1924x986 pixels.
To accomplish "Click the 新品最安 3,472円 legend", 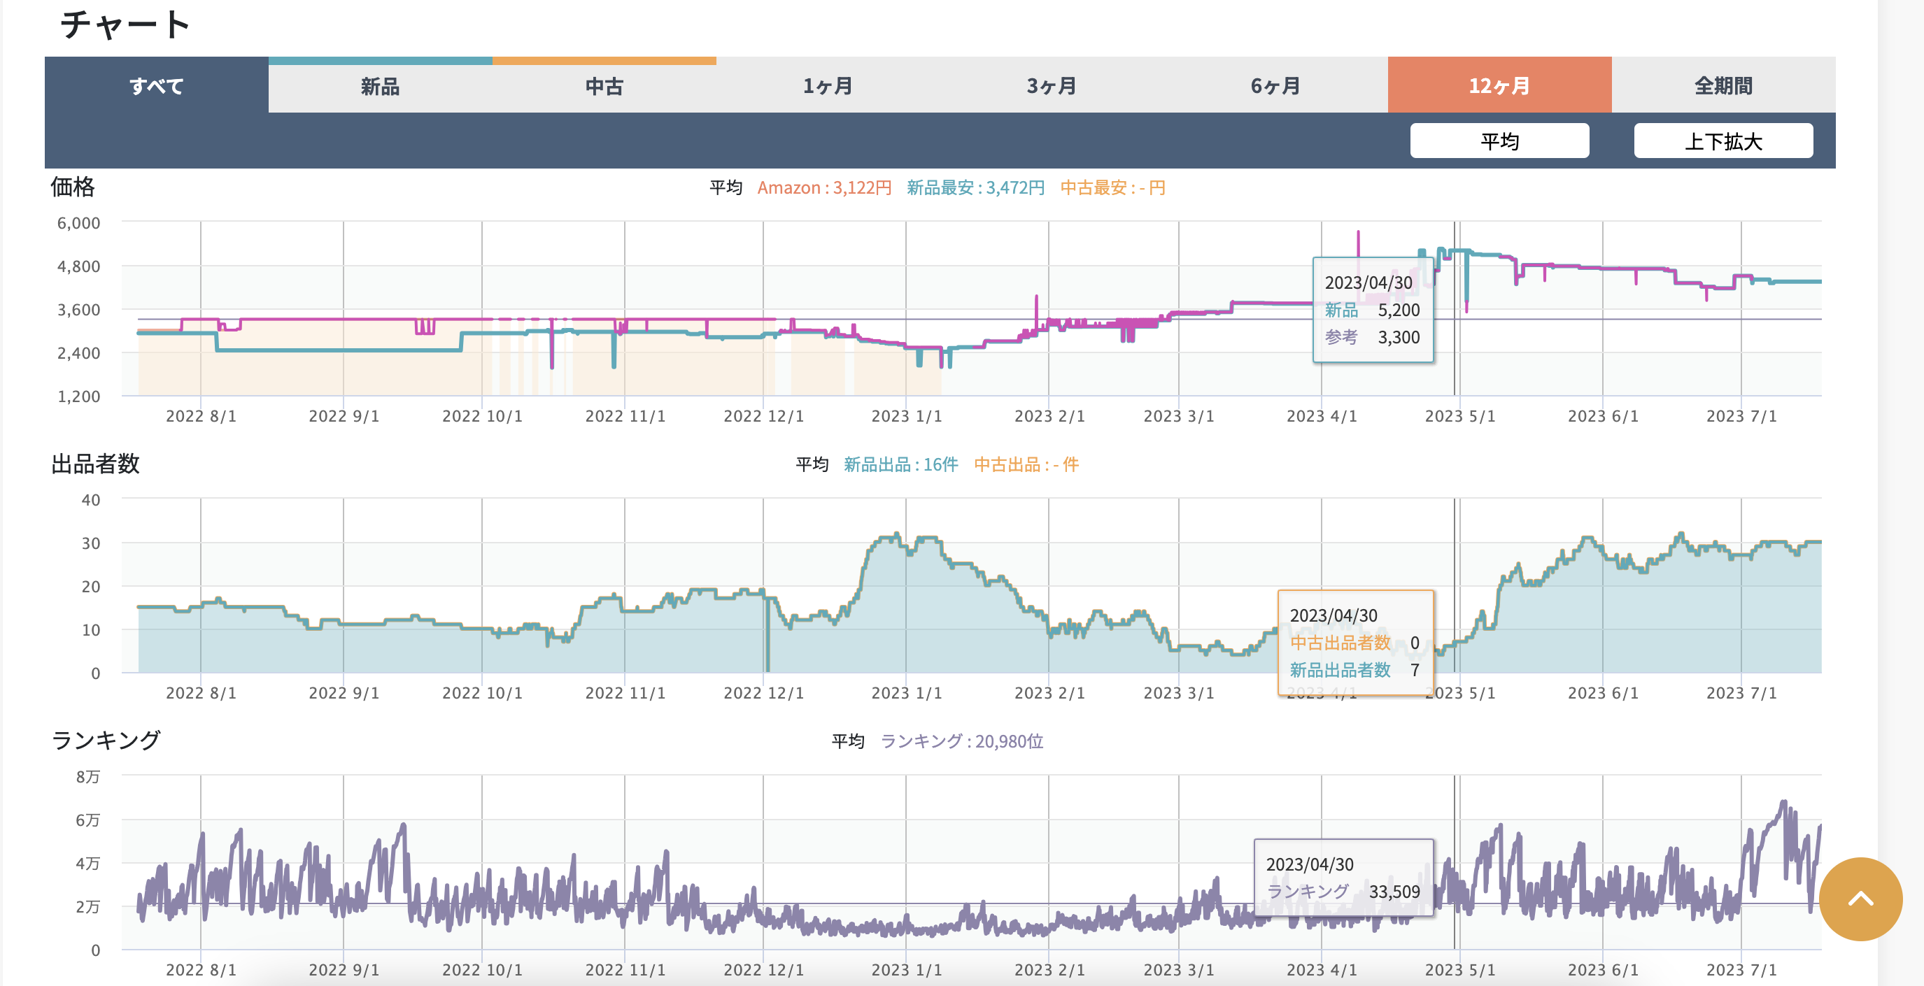I will pyautogui.click(x=975, y=187).
